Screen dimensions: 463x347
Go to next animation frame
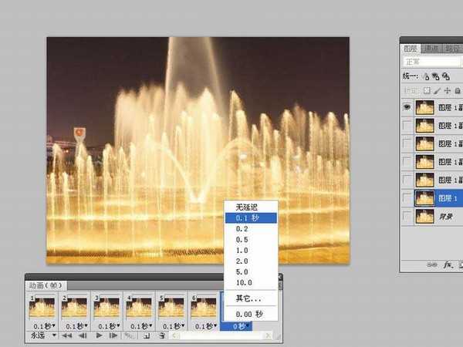tap(113, 336)
